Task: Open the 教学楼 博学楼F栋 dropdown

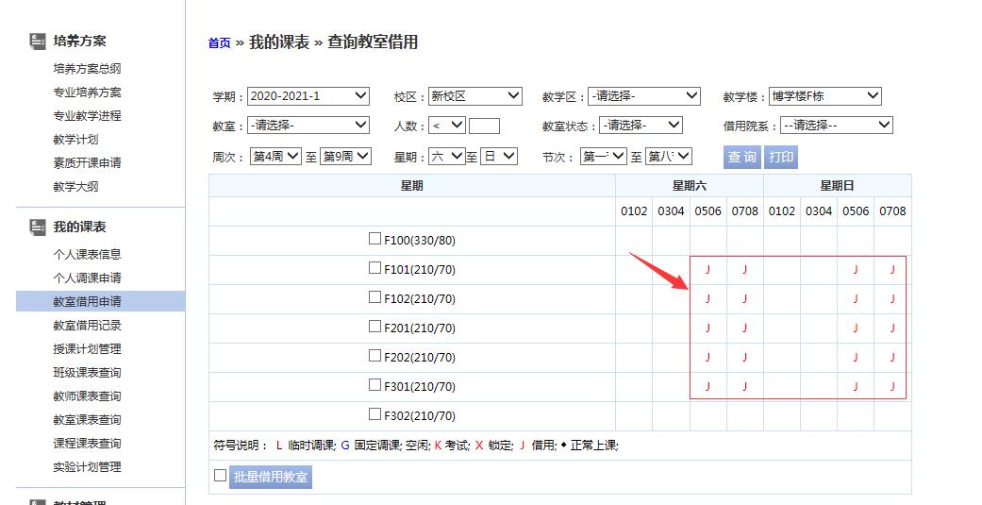Action: (824, 96)
